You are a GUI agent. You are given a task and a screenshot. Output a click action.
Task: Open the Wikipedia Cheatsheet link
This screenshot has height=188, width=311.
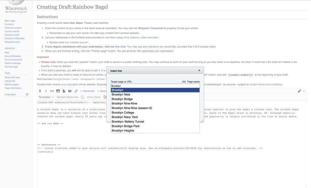coord(150,28)
